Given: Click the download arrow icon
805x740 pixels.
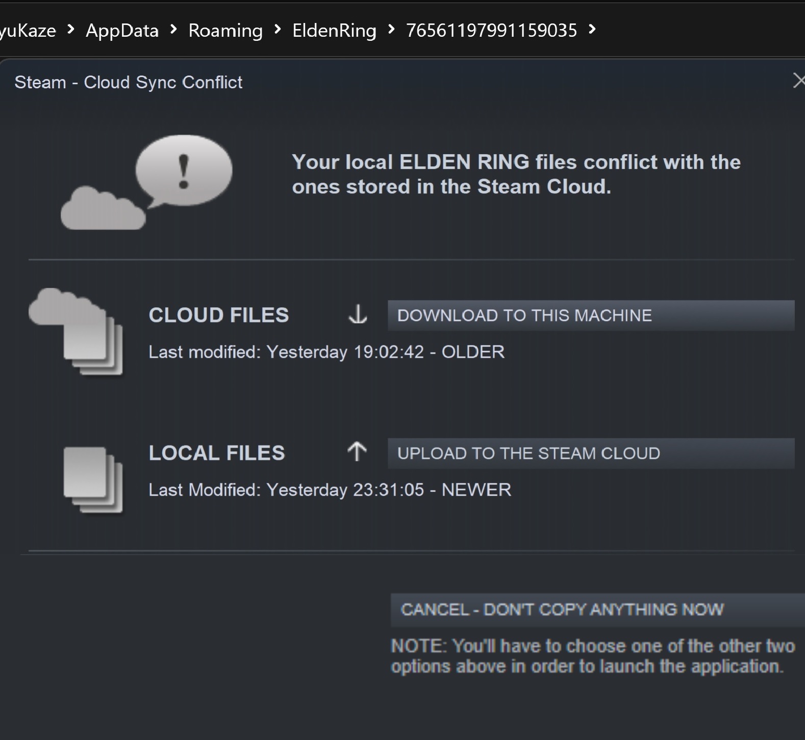Looking at the screenshot, I should tap(358, 315).
